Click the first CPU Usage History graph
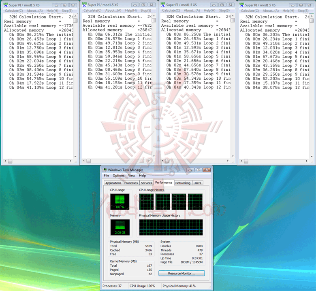Image resolution: width=316 pixels, height=291 pixels. pyautogui.click(x=146, y=202)
